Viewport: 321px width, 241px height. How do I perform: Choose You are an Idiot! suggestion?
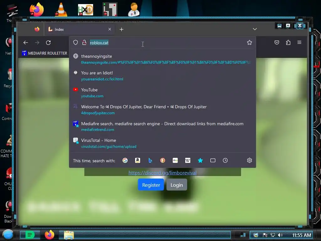[x=163, y=76]
